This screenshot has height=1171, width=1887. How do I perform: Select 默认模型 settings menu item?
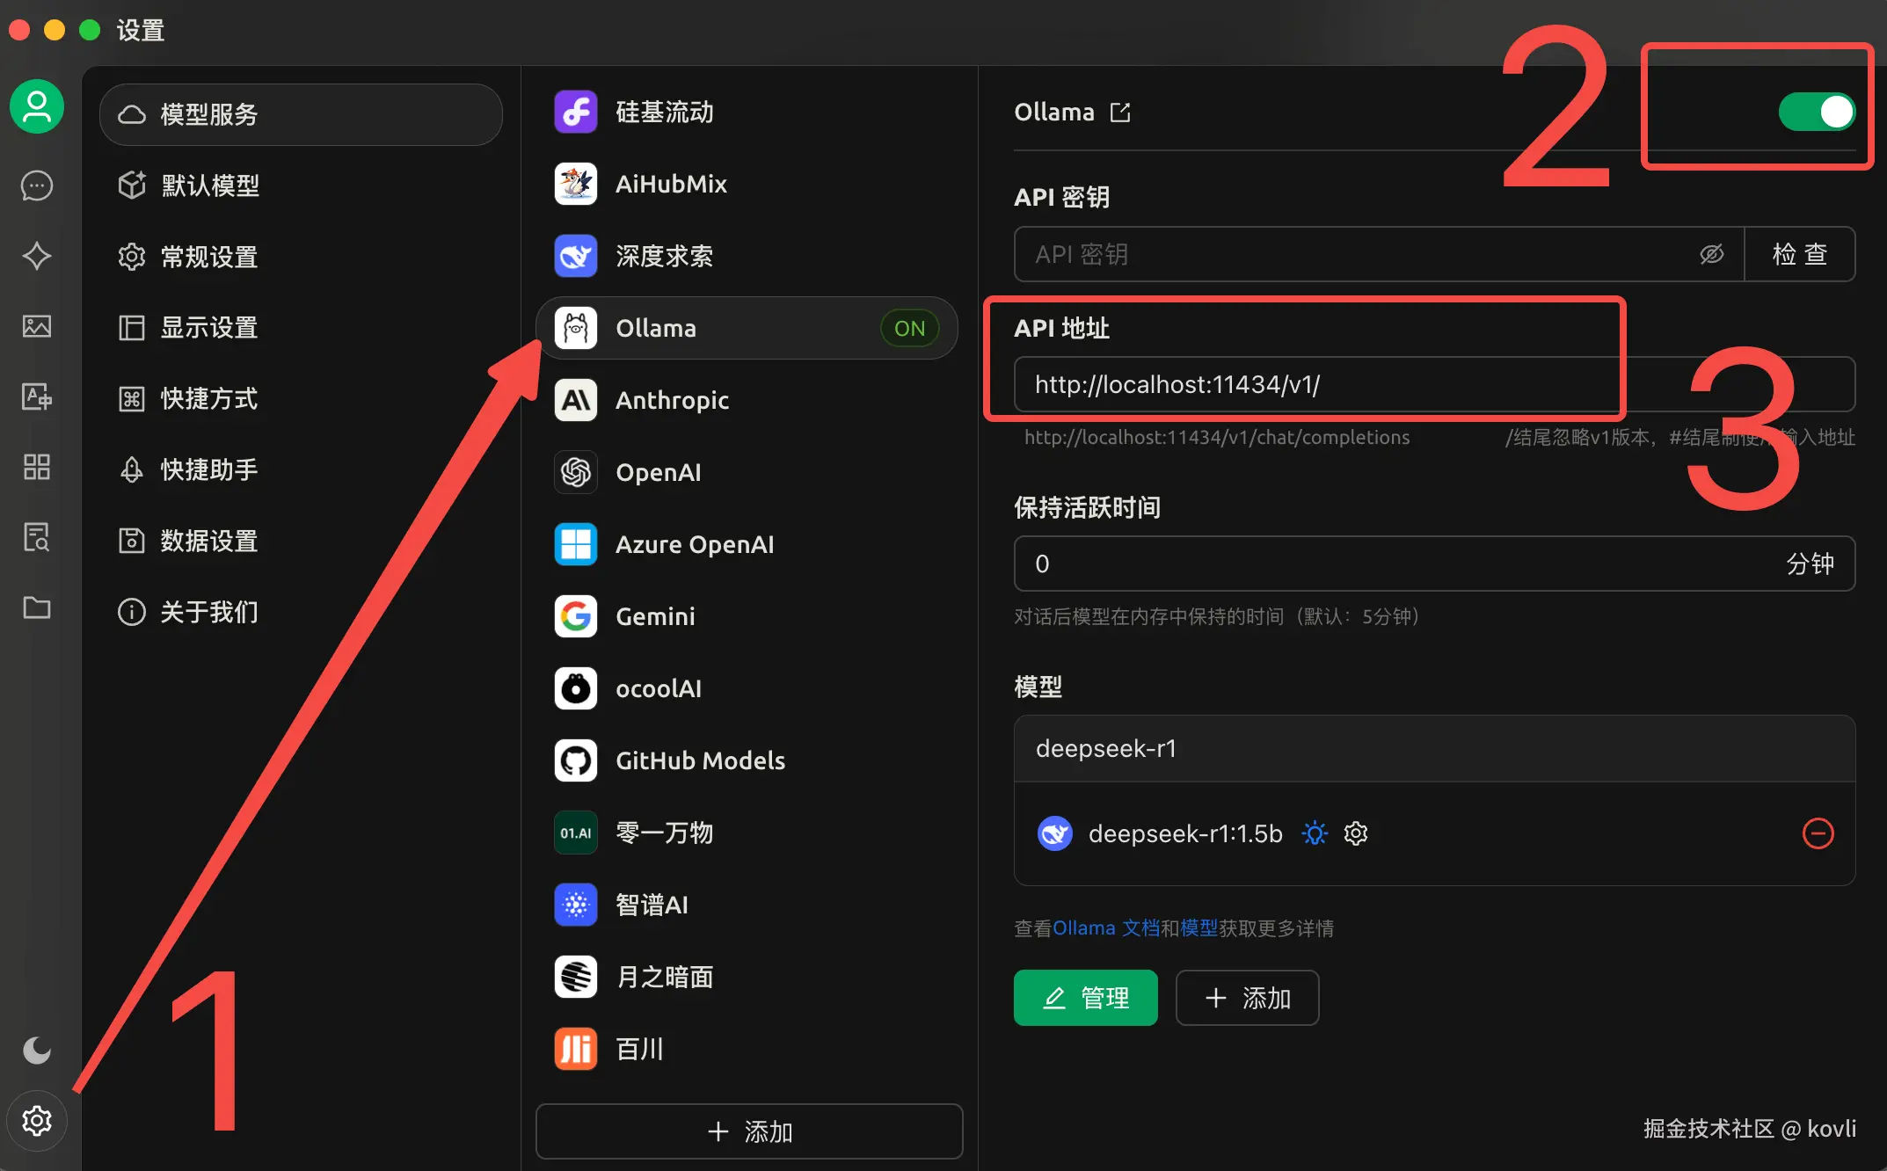pyautogui.click(x=211, y=185)
